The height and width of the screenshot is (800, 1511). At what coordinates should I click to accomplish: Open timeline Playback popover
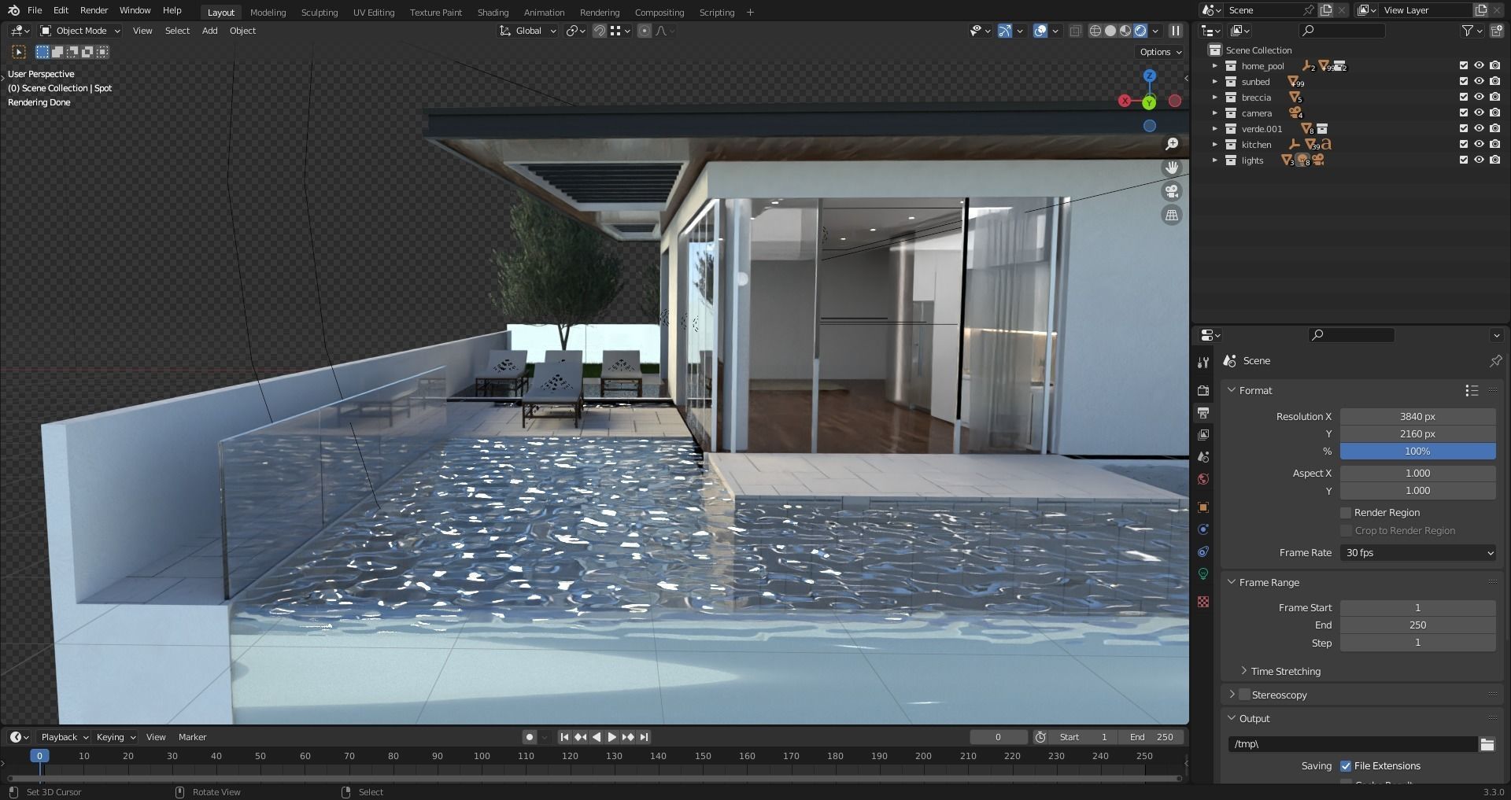[64, 737]
